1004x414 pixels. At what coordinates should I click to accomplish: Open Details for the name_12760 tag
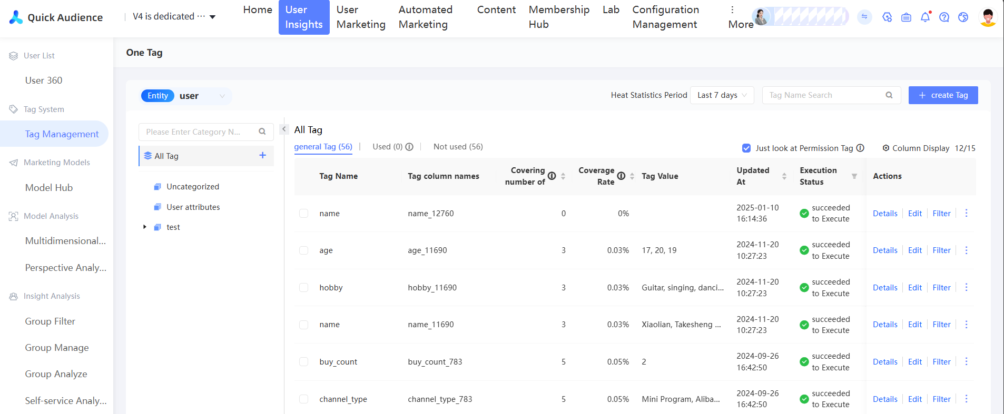884,214
